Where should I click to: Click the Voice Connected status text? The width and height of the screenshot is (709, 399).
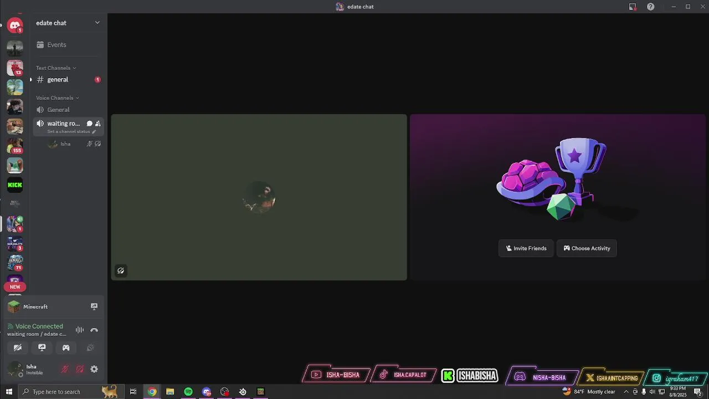point(39,326)
